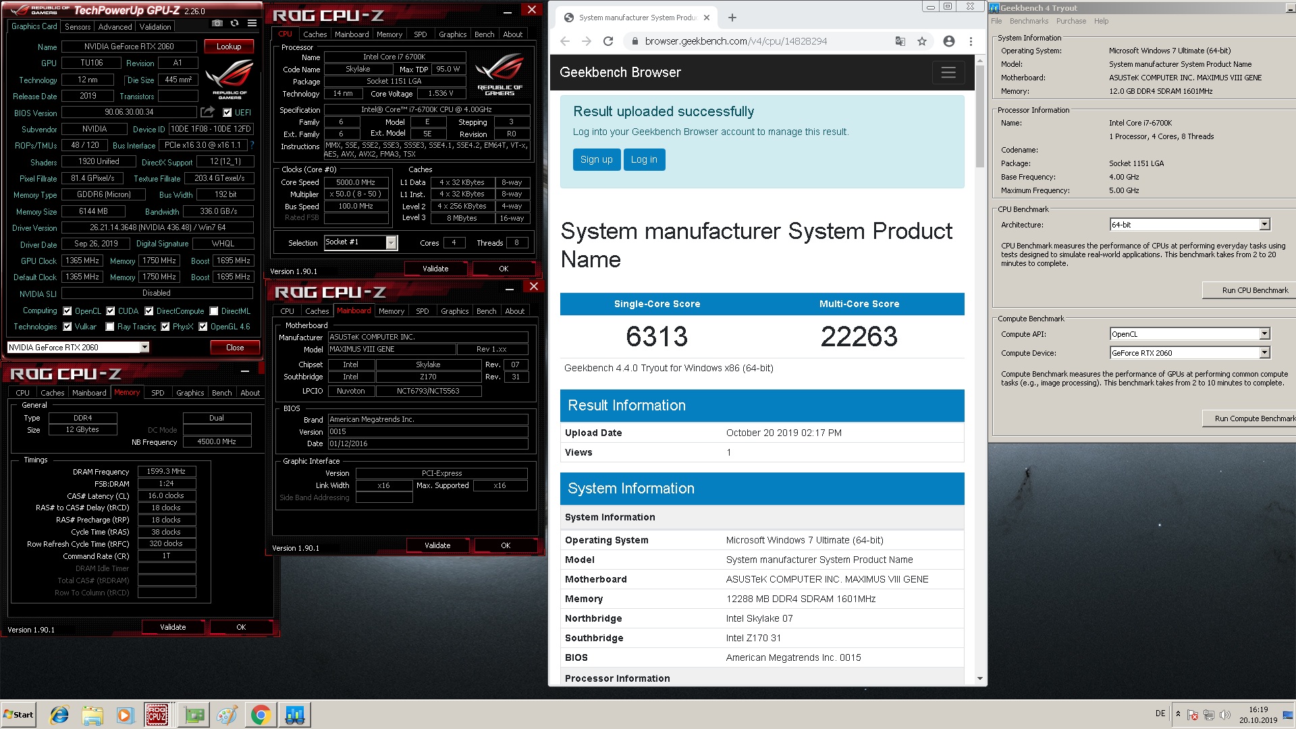
Task: Toggle the OpenCL checkbox in GPU-Z
Action: pyautogui.click(x=67, y=311)
